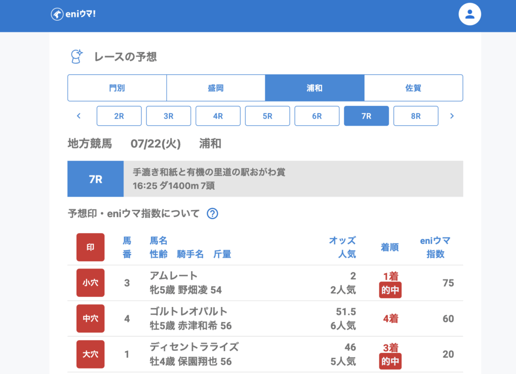Select the 浦和 racecourse tab
The height and width of the screenshot is (374, 516).
314,88
